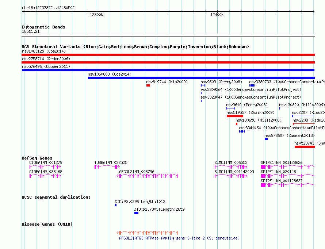Image resolution: width=325 pixels, height=249 pixels.
Task: Select the chr18:12237872..12480502 coordinate text
Action: coord(48,8)
